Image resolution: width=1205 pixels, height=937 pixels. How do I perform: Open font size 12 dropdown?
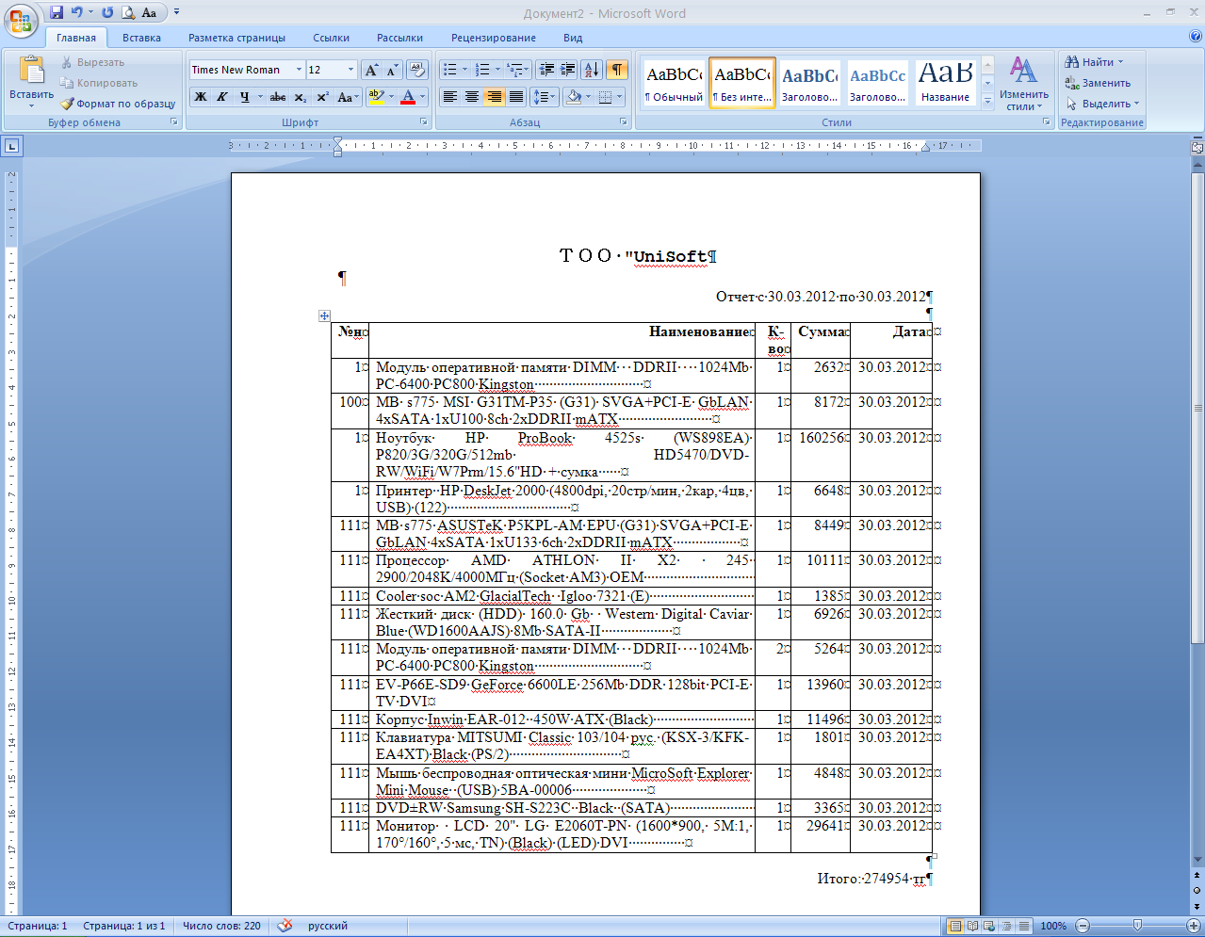pyautogui.click(x=351, y=70)
